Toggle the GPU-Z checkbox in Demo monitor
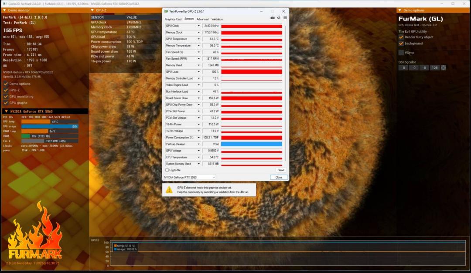This screenshot has width=471, height=273. 6,90
